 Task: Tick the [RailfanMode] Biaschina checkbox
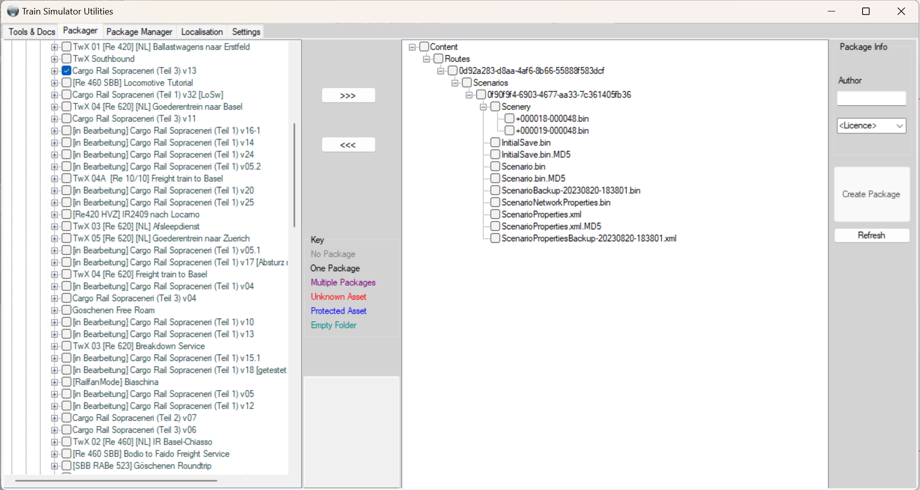(x=66, y=382)
